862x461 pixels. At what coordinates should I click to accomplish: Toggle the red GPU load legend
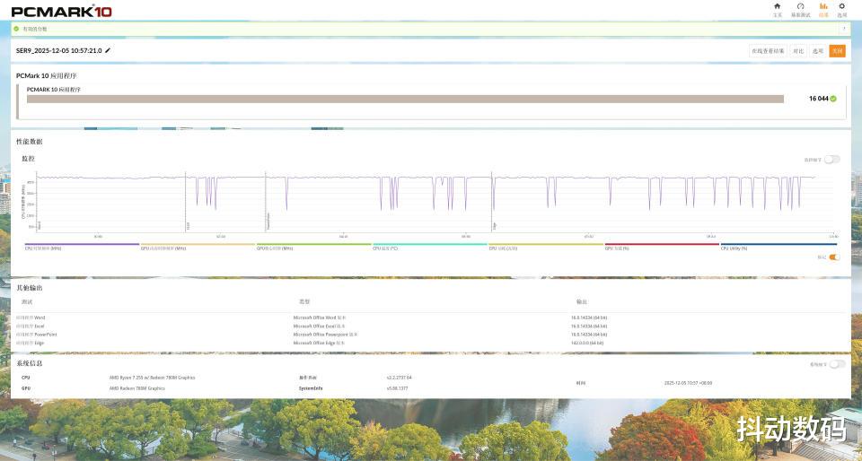pyautogui.click(x=662, y=247)
